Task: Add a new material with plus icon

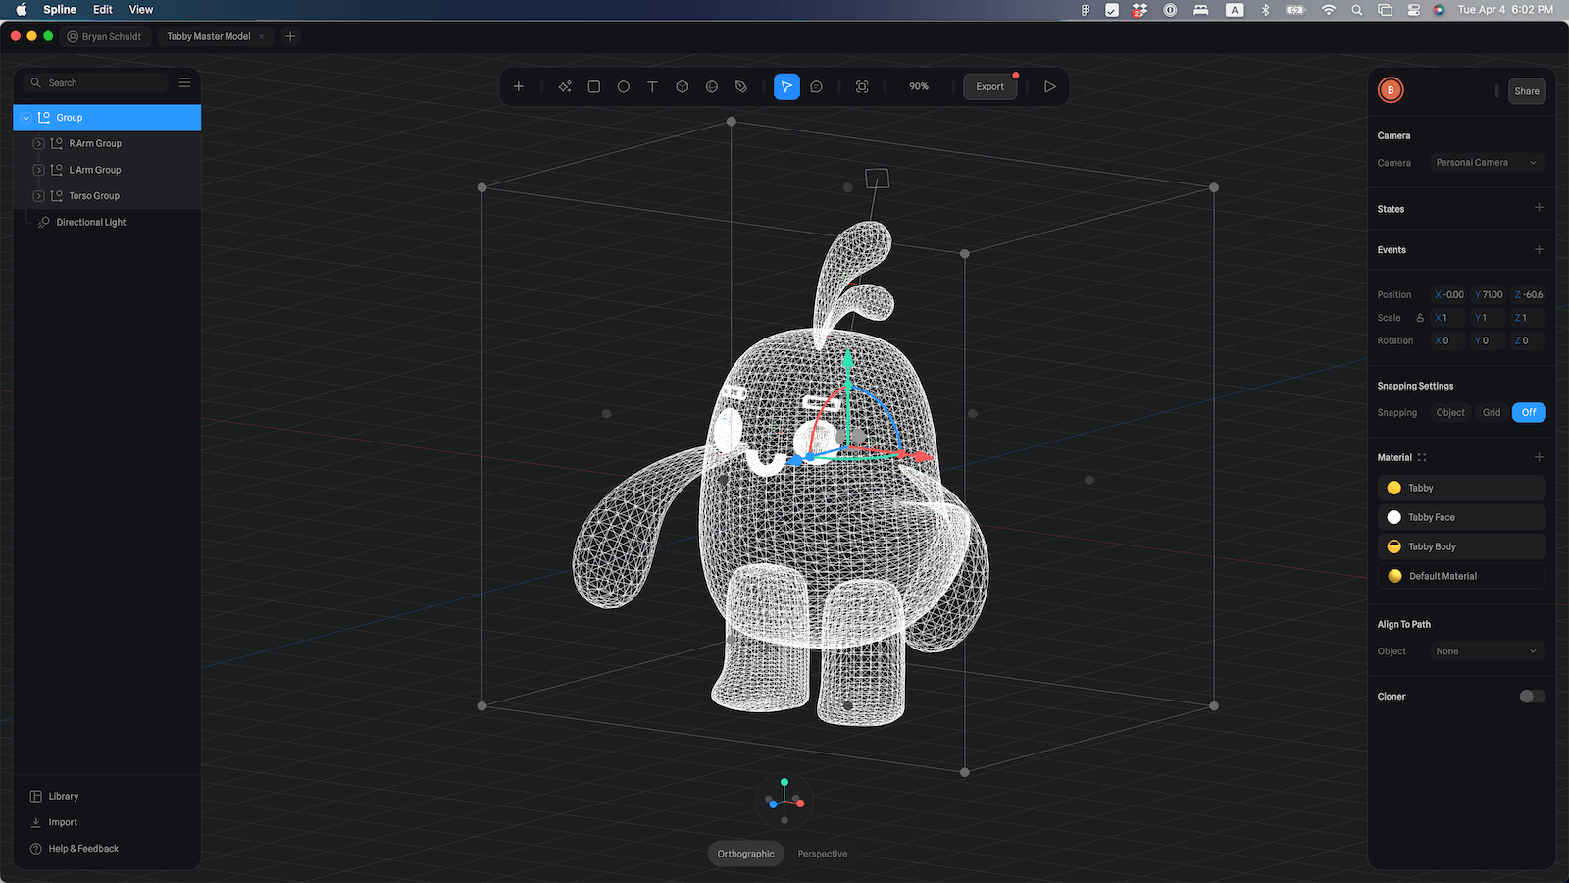Action: point(1539,457)
